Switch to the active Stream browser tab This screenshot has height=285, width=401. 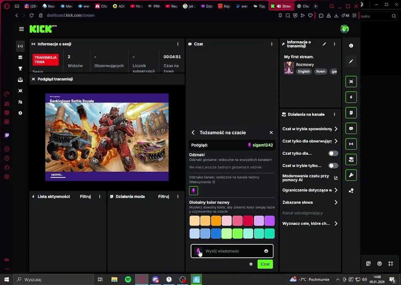[282, 6]
